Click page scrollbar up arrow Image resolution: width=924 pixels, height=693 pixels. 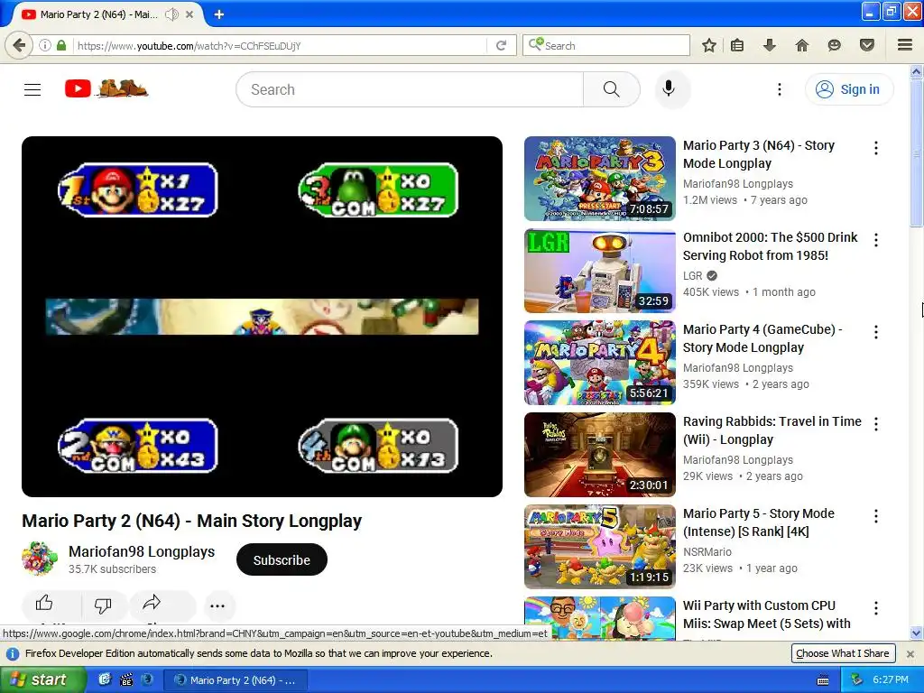916,72
